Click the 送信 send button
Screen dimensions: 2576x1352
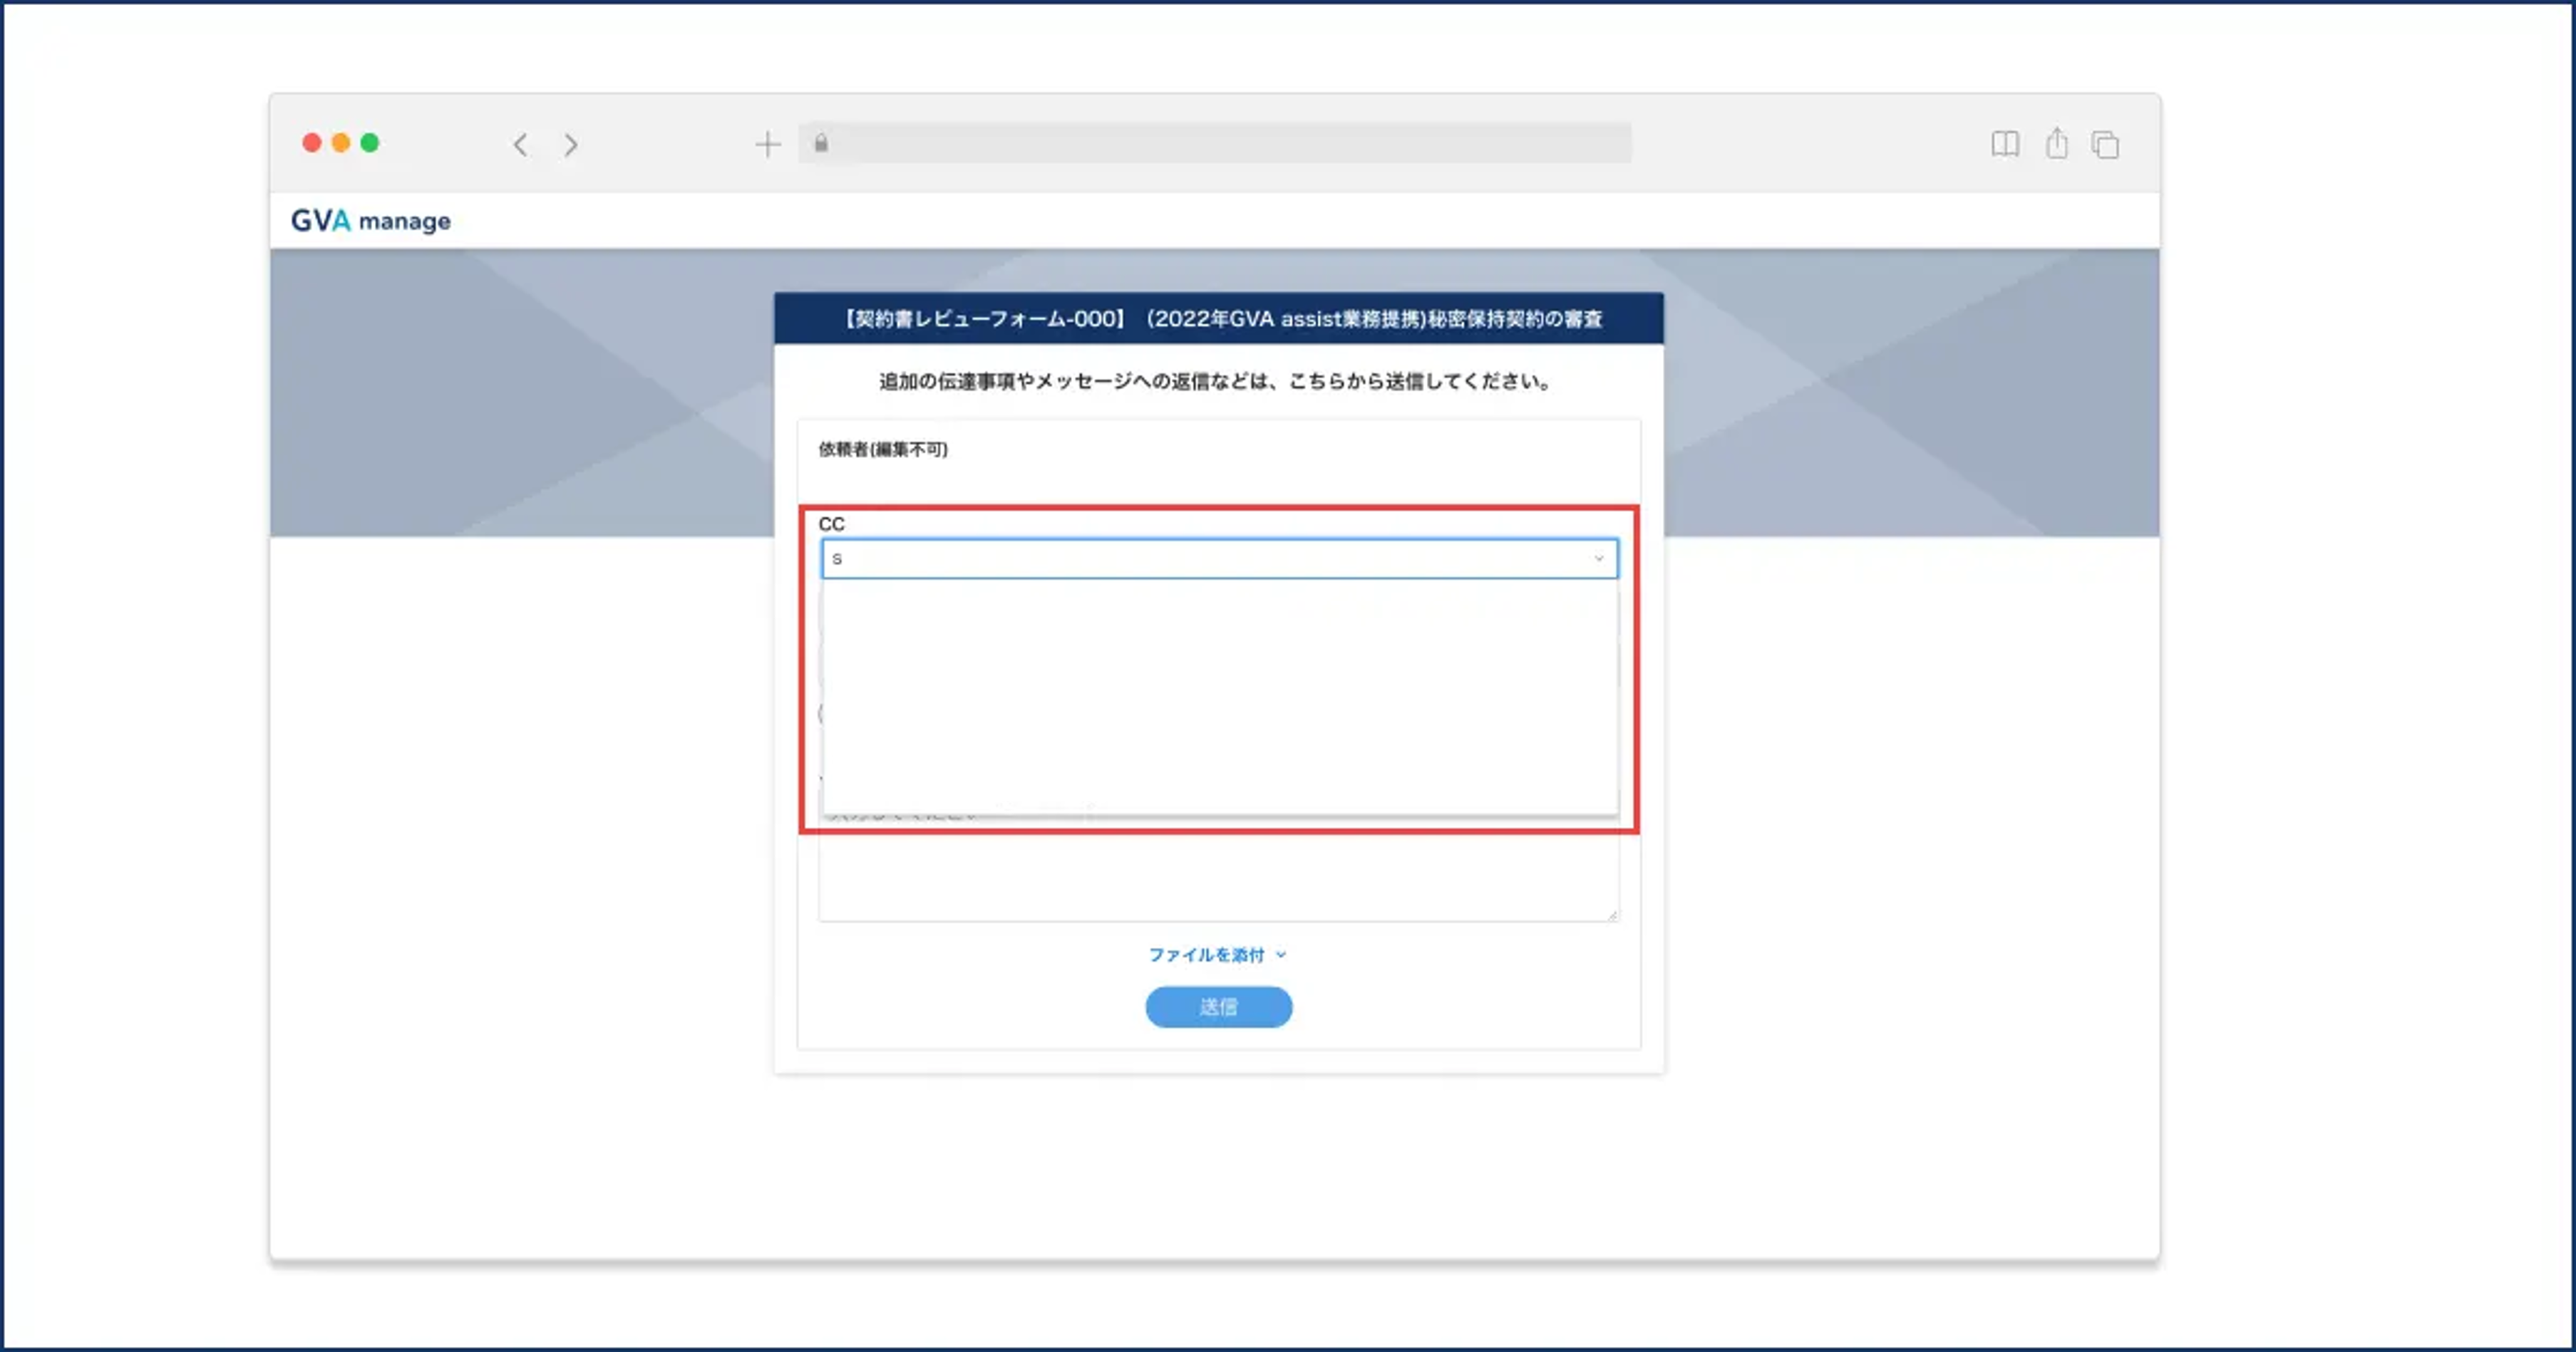click(x=1218, y=1007)
